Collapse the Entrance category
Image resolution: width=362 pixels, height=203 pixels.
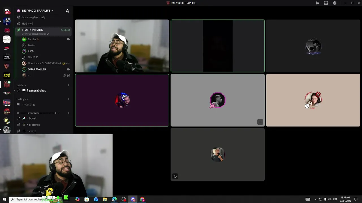point(38,113)
